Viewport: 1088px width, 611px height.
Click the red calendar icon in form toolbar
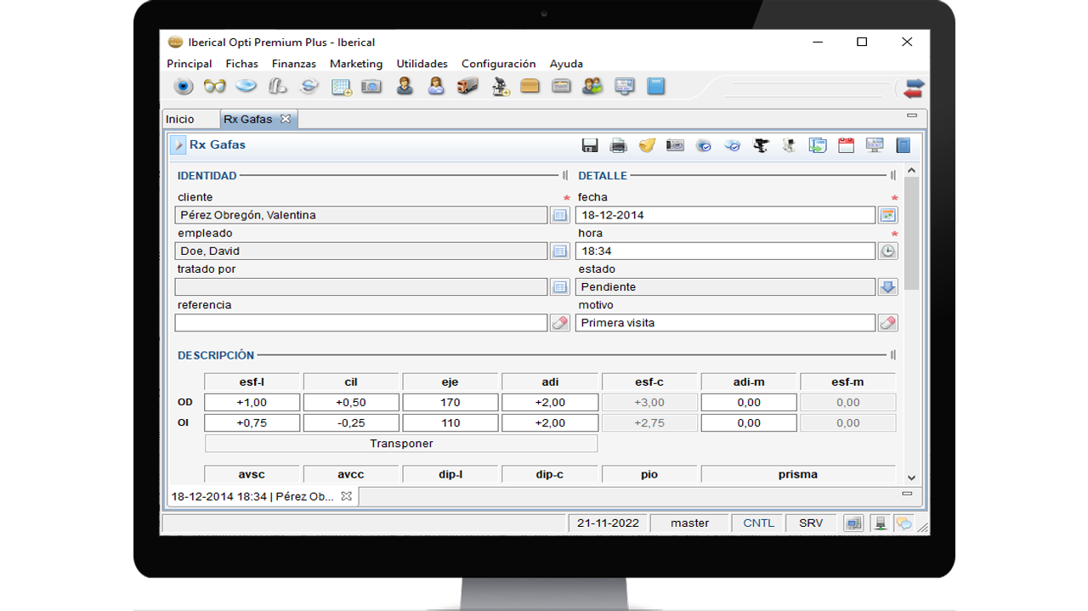coord(846,145)
